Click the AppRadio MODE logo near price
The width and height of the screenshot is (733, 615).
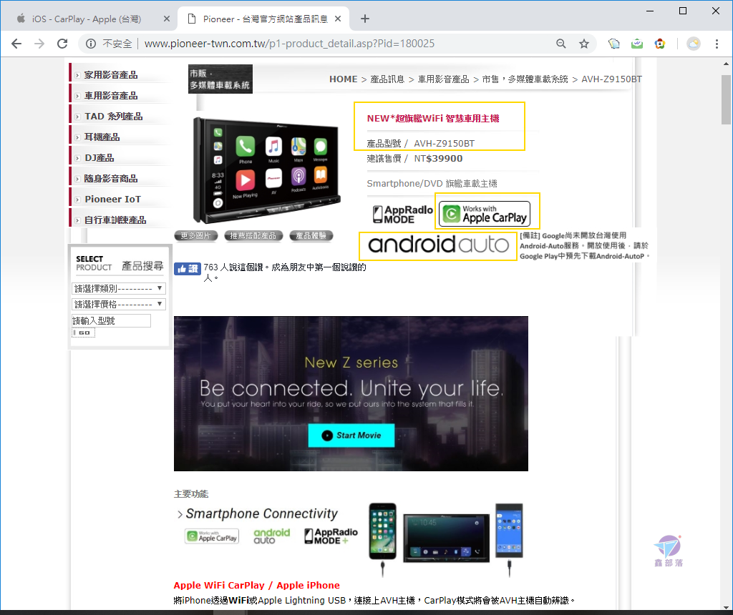click(402, 215)
